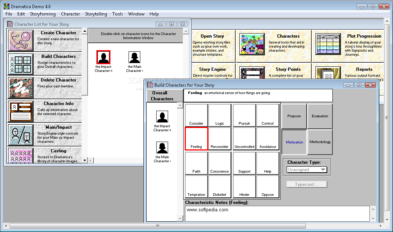Open the Story Points icon
This screenshot has height=232, width=393.
[x=252, y=73]
